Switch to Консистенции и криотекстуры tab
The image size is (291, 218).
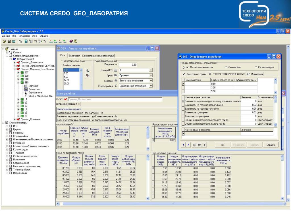pos(98,56)
